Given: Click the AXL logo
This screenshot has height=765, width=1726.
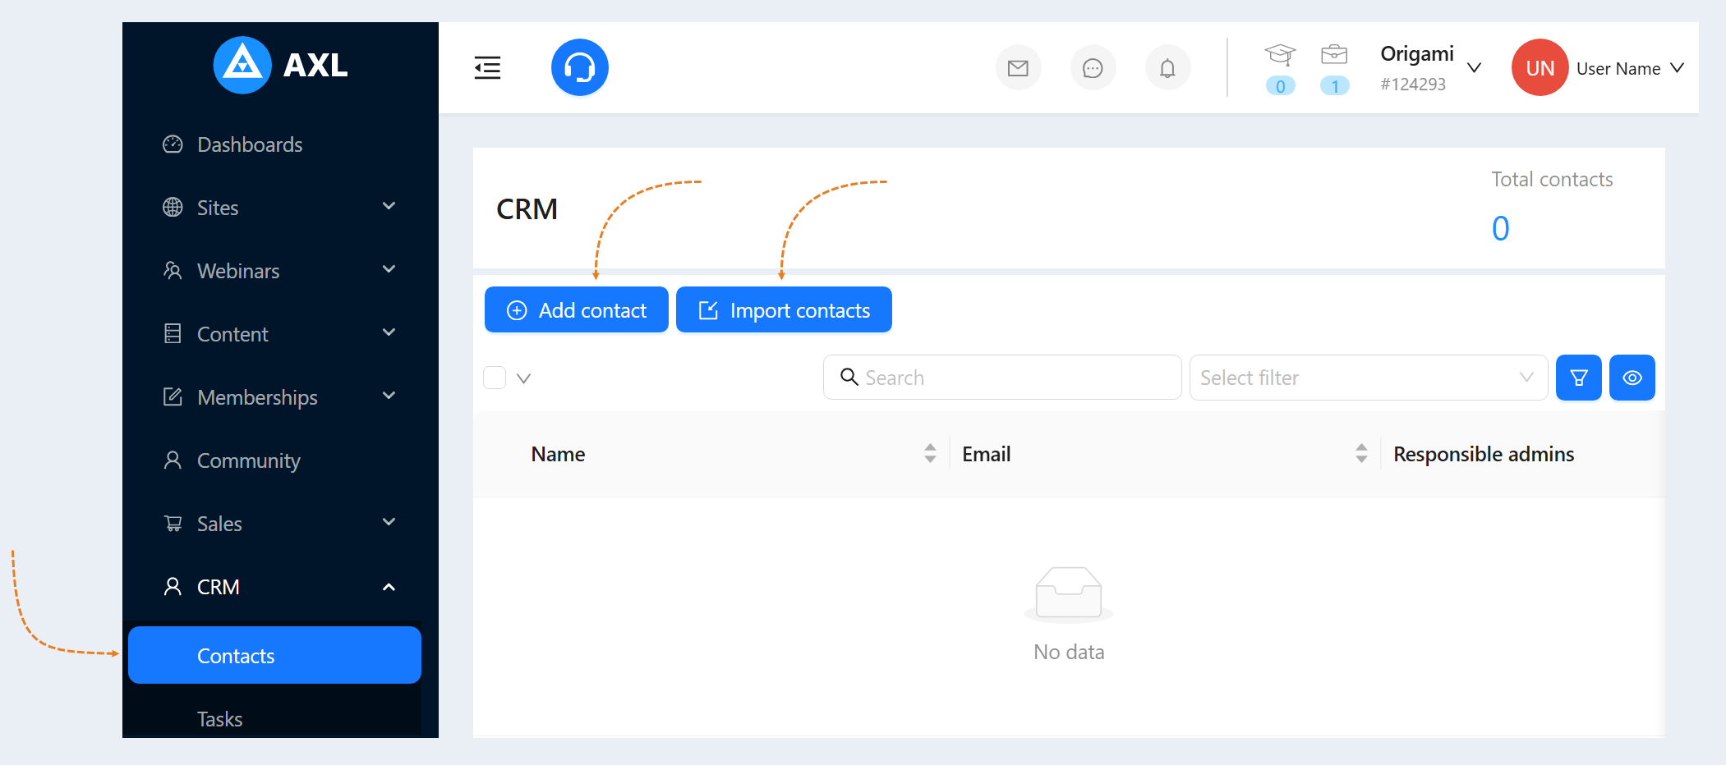Looking at the screenshot, I should [x=281, y=65].
